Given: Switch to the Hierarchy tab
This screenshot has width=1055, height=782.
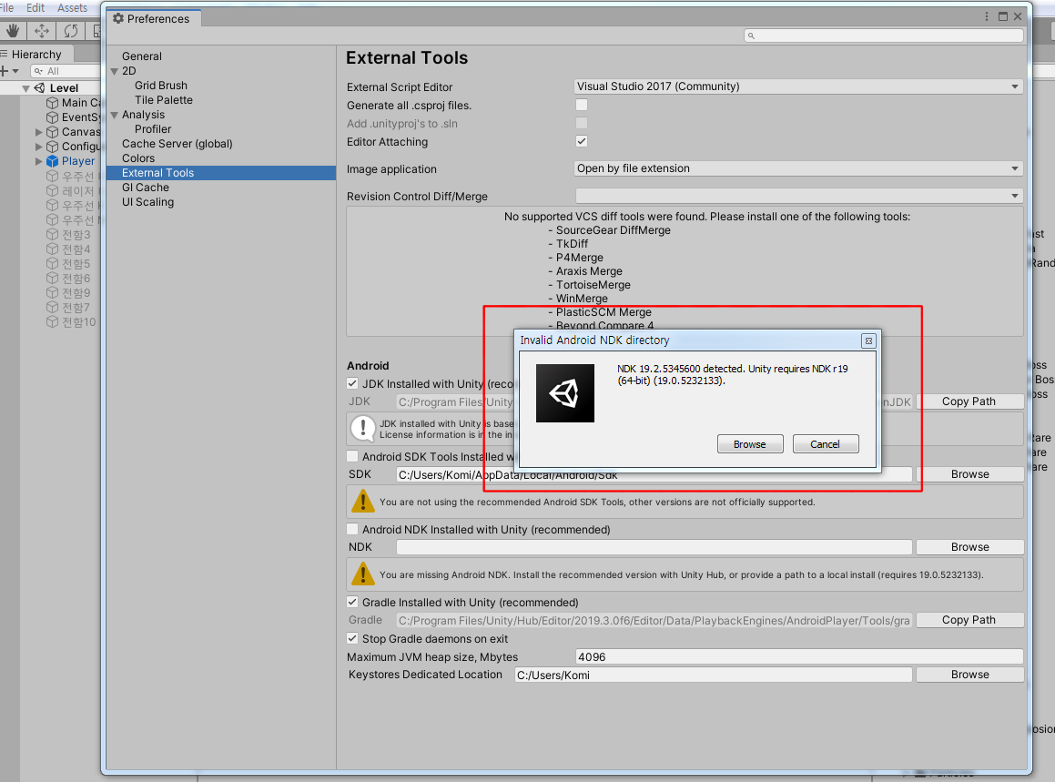Looking at the screenshot, I should 36,54.
